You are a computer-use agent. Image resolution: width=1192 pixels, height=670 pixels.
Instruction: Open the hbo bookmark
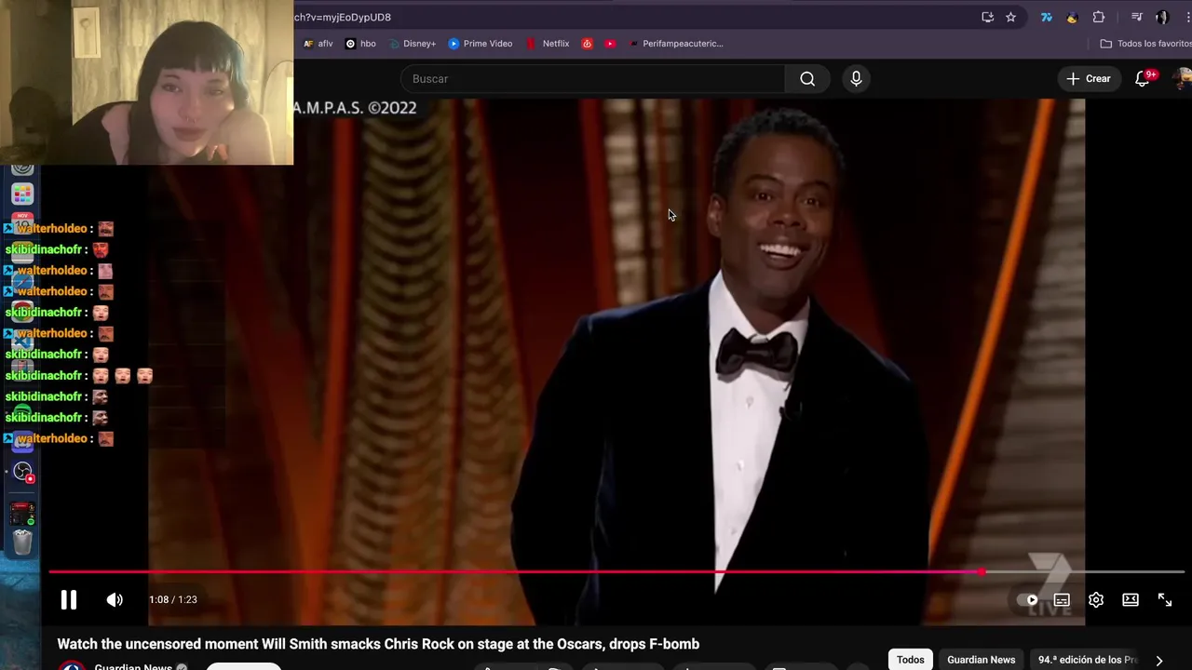360,44
